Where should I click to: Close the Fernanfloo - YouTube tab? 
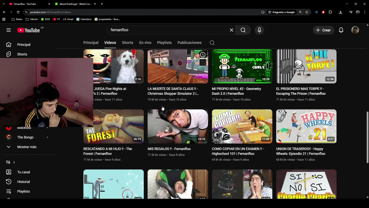point(49,4)
